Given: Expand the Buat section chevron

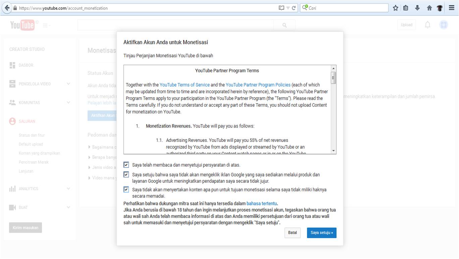Looking at the screenshot, I should tap(68, 208).
